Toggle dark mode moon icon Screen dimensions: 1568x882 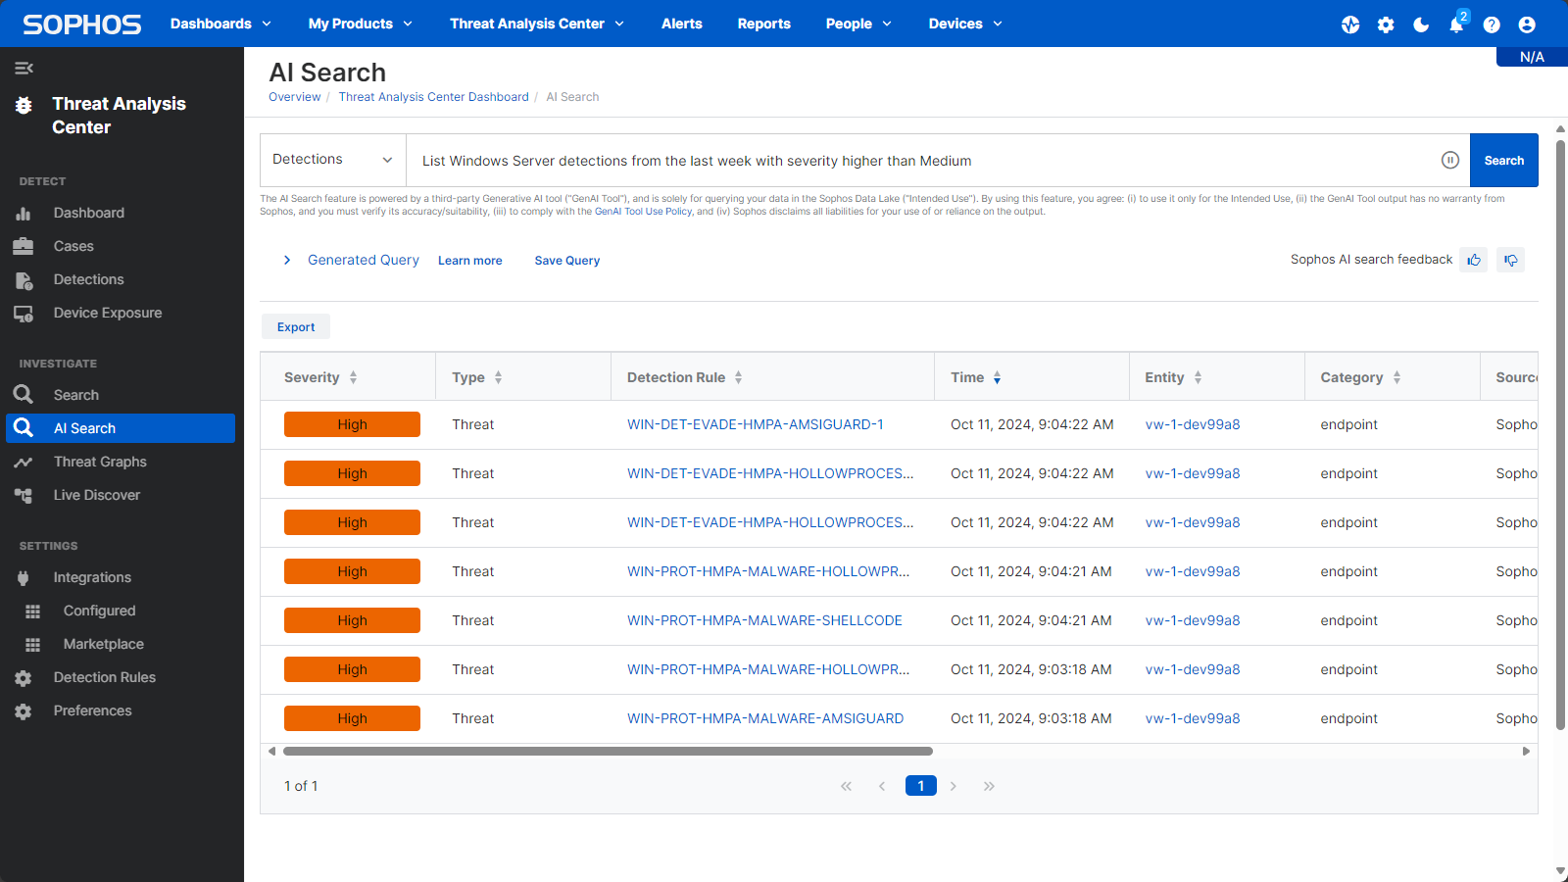point(1421,24)
